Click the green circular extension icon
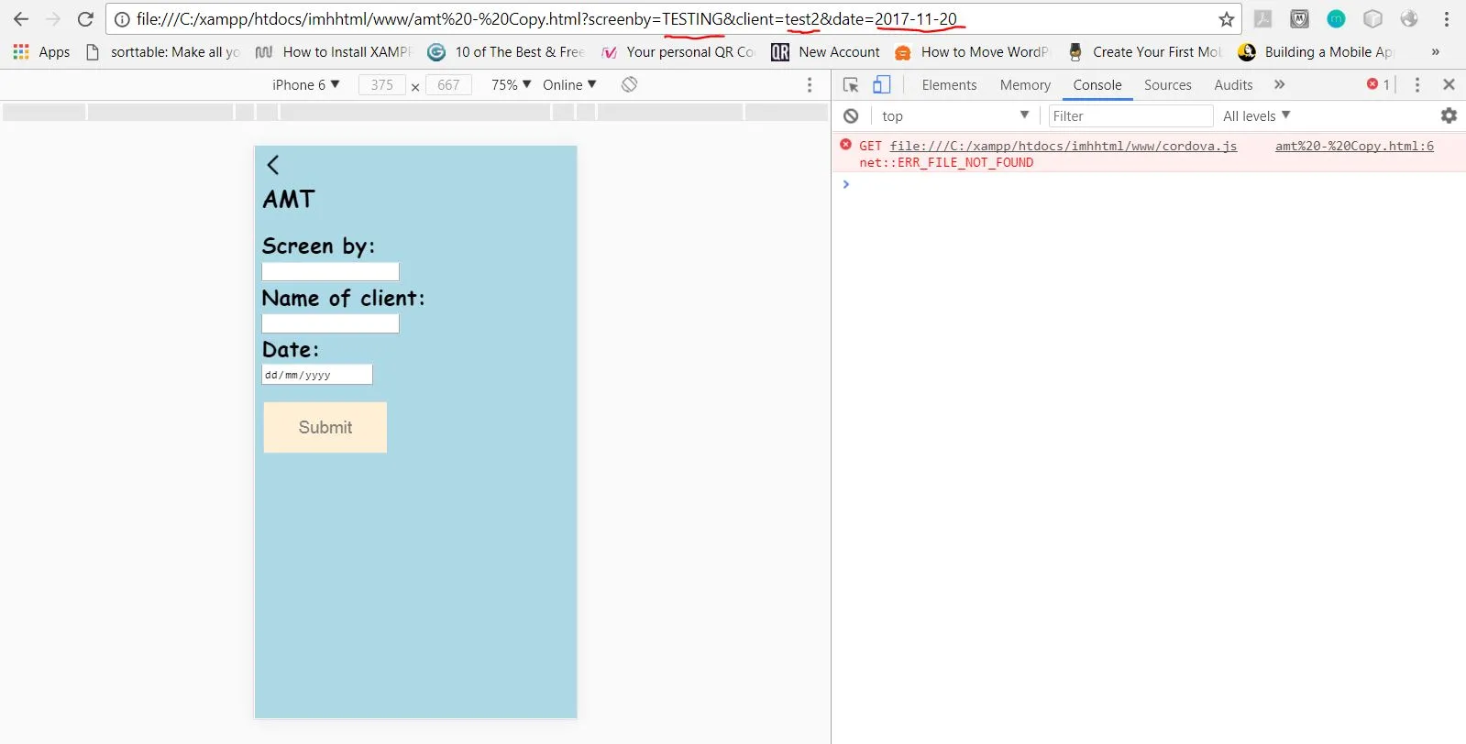 (x=1336, y=18)
